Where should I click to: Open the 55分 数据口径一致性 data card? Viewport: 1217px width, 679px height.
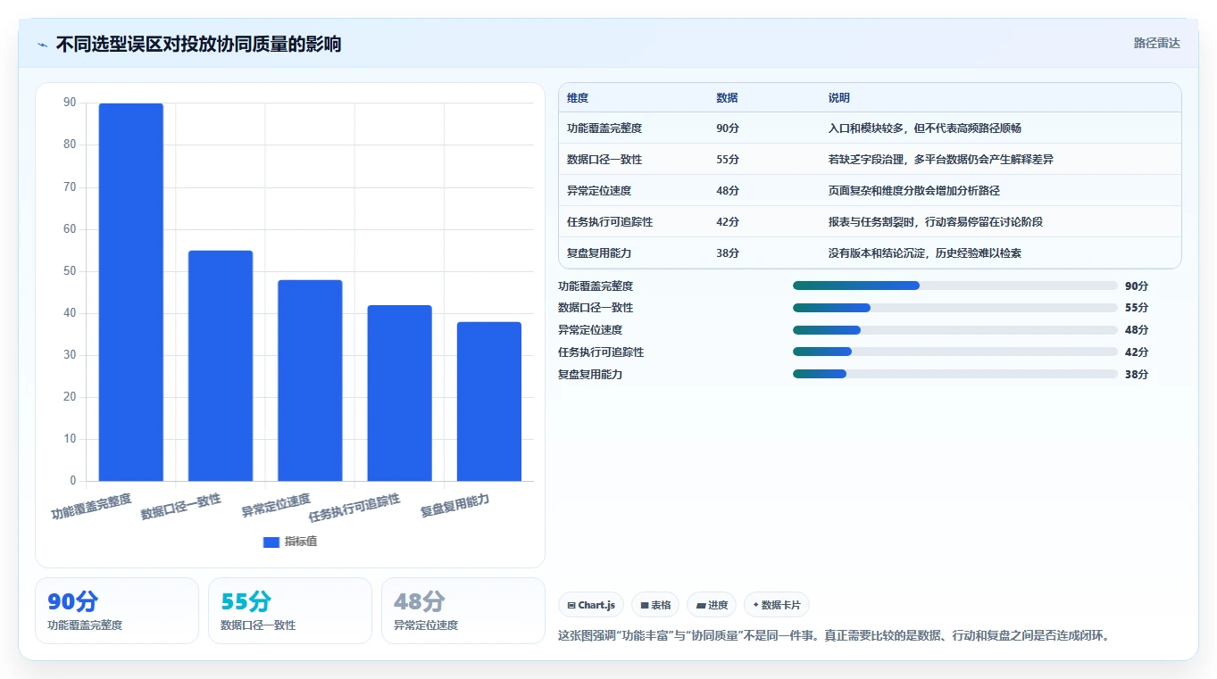tap(290, 610)
